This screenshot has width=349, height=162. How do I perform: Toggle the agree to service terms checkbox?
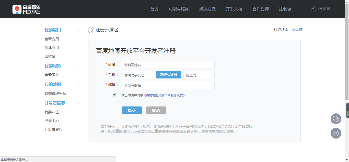tap(114, 94)
